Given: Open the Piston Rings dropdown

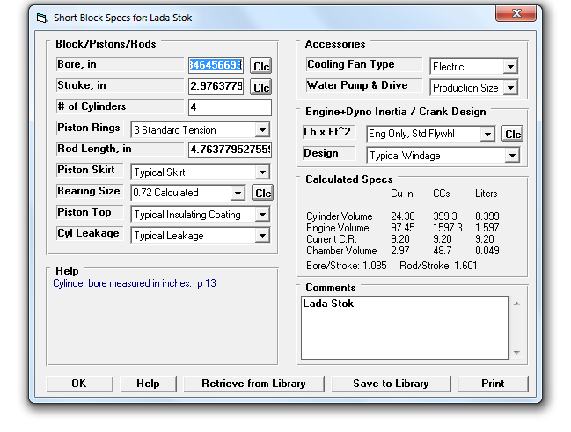Looking at the screenshot, I should click(x=262, y=130).
